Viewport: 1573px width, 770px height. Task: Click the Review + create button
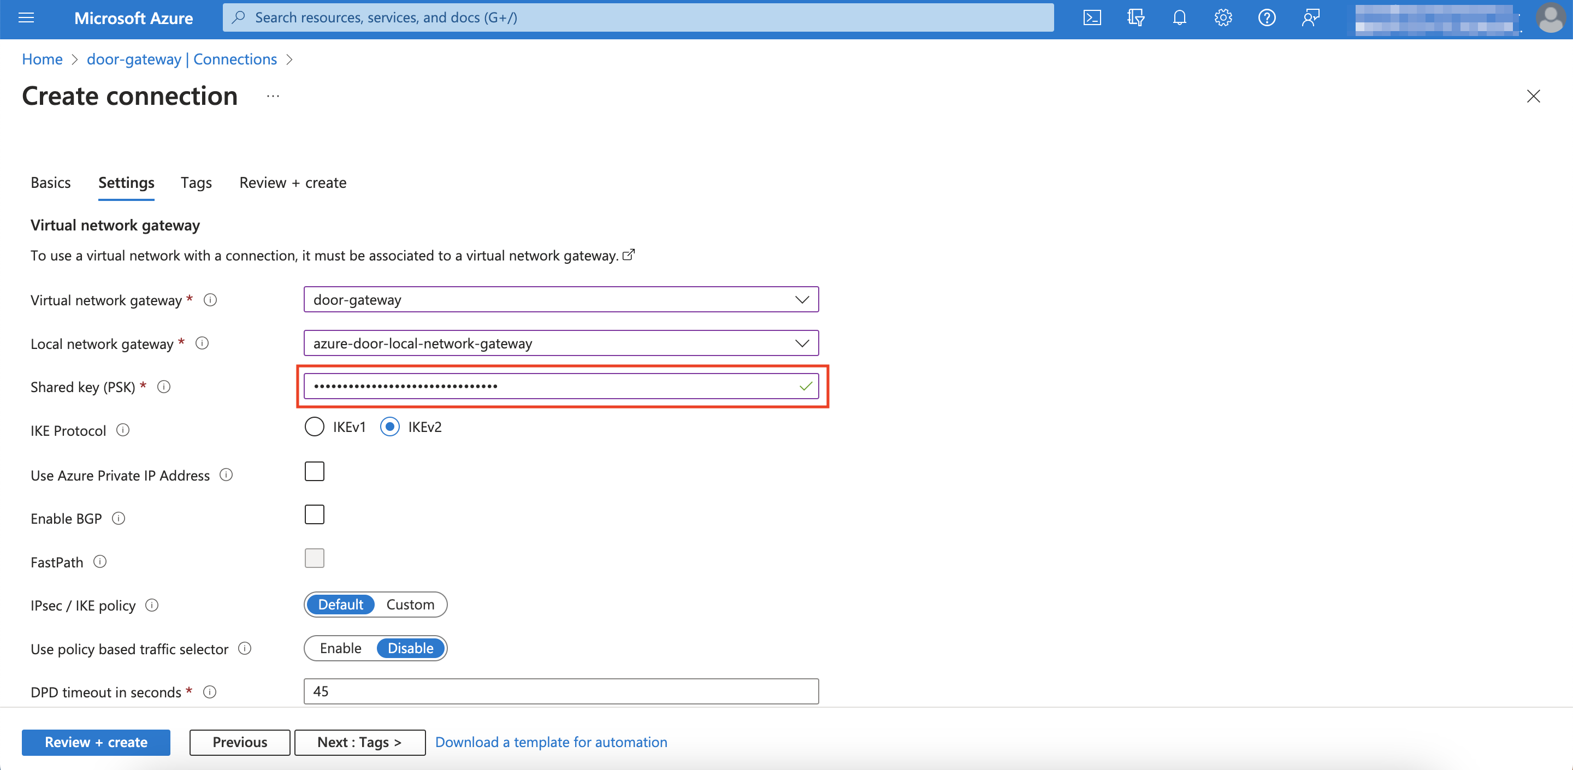(95, 742)
